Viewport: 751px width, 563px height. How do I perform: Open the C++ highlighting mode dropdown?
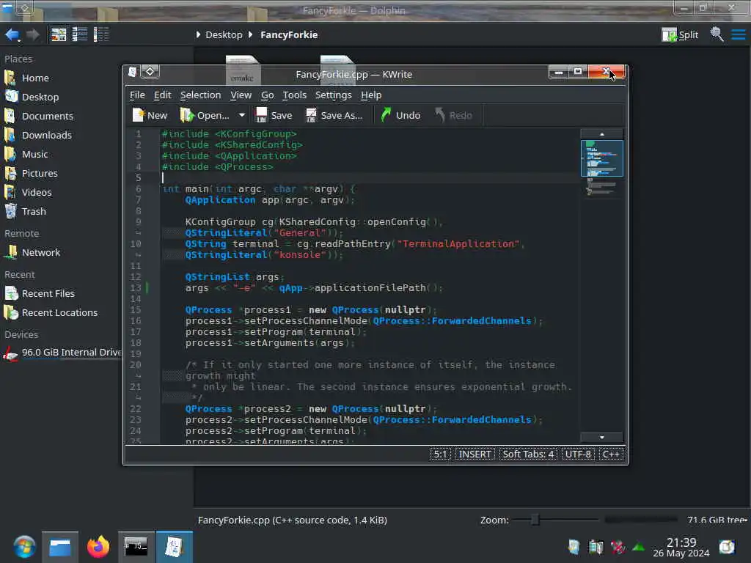point(611,454)
